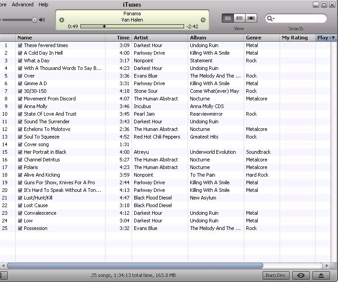Click the album Come What(ever) May
Viewport: 338px width, 282px height.
click(215, 91)
